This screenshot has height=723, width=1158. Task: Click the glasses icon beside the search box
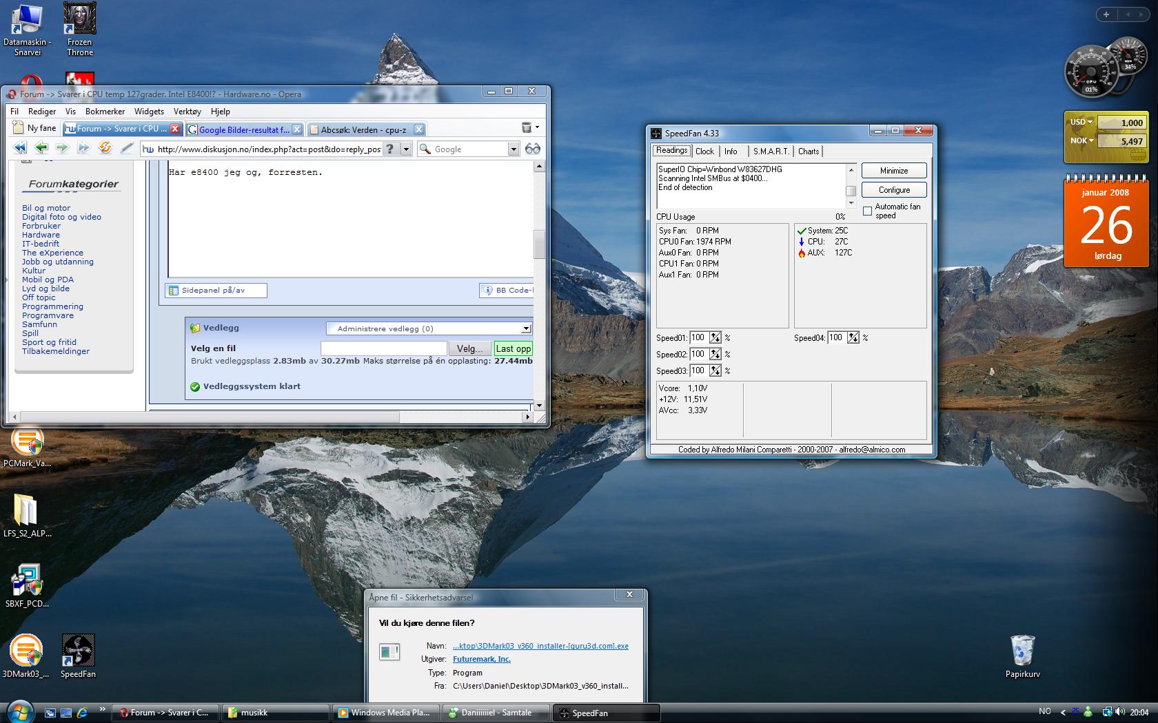tap(532, 149)
